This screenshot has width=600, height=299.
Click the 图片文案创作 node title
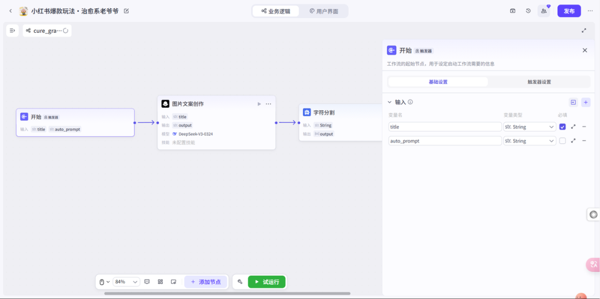pyautogui.click(x=188, y=104)
